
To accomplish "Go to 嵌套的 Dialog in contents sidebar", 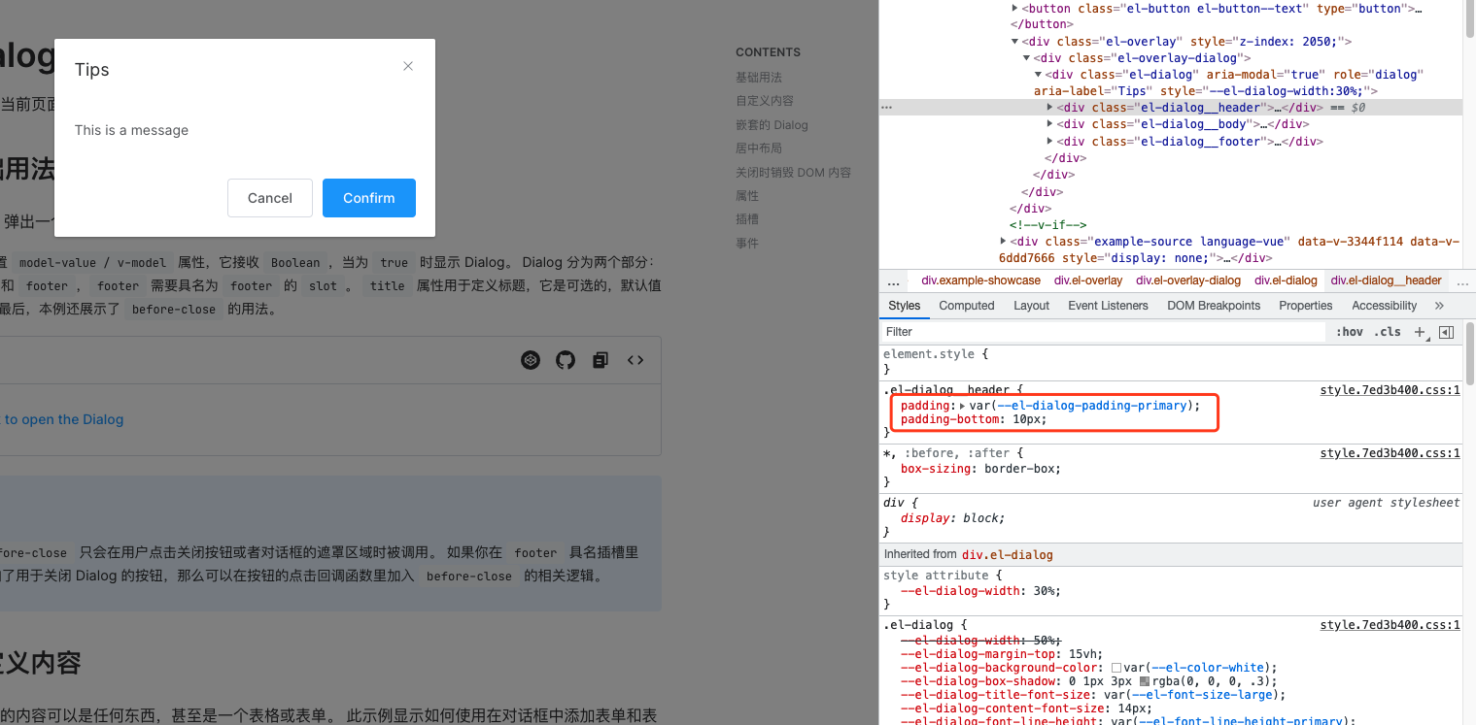I will coord(772,125).
